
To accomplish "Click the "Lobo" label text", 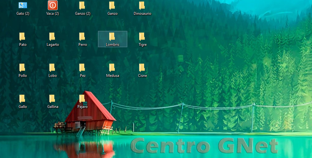I will tap(52, 76).
